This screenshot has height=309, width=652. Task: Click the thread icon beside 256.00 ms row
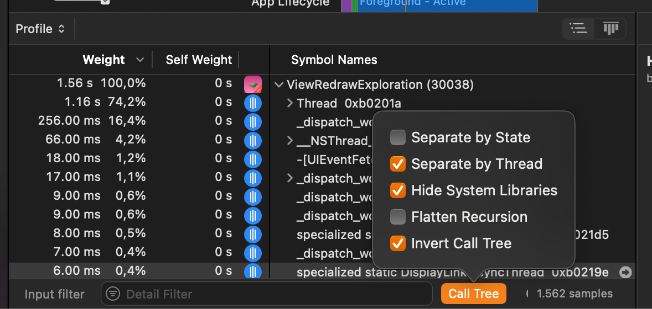click(x=253, y=122)
